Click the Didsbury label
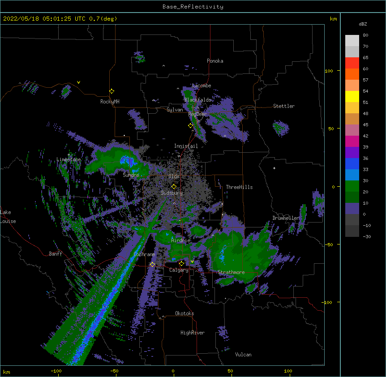 pos(172,193)
